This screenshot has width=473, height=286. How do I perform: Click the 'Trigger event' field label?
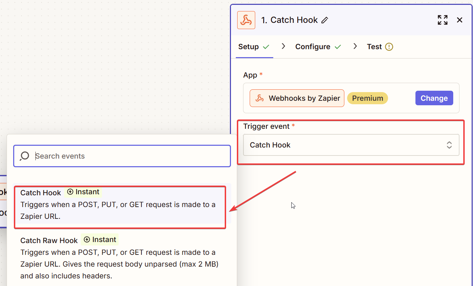[266, 126]
